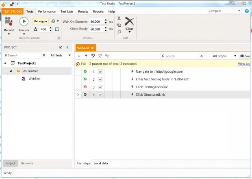Click the Project panel float window icon
The width and height of the screenshot is (252, 179).
61,47
